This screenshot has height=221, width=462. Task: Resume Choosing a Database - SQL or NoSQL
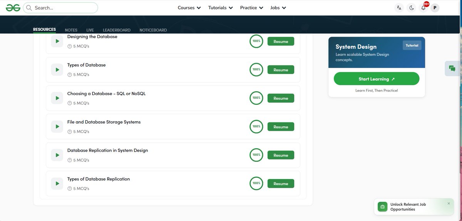tap(281, 99)
